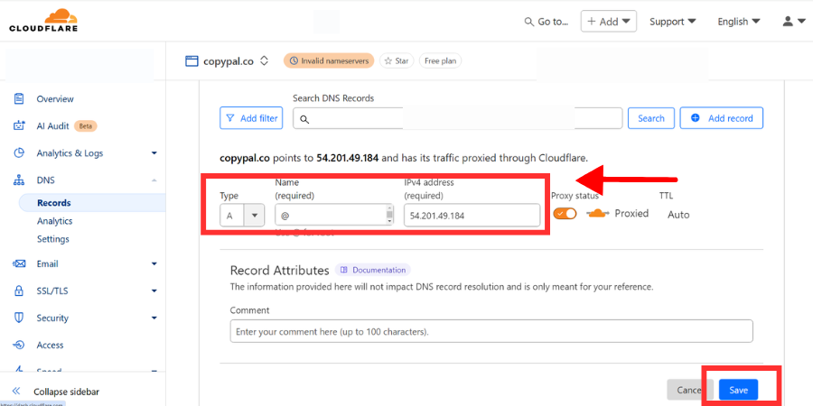Focus the Search DNS Records field
The width and height of the screenshot is (813, 406).
457,118
